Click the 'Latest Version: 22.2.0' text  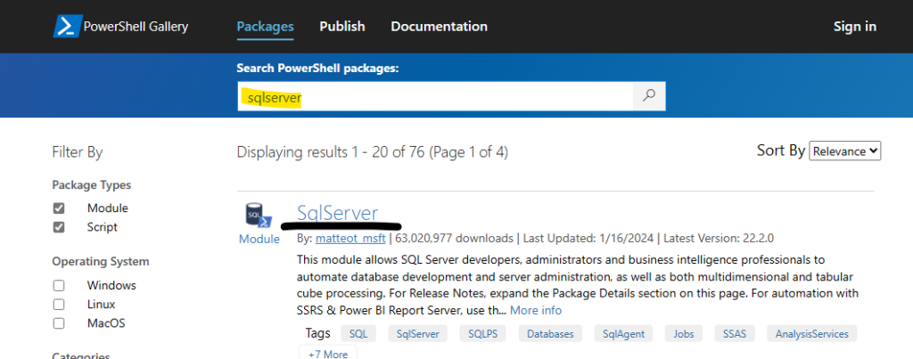click(719, 239)
